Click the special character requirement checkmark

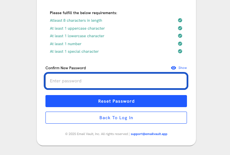point(180,51)
